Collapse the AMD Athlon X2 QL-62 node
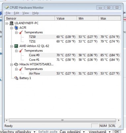The height and width of the screenshot is (133, 126). 12,46
